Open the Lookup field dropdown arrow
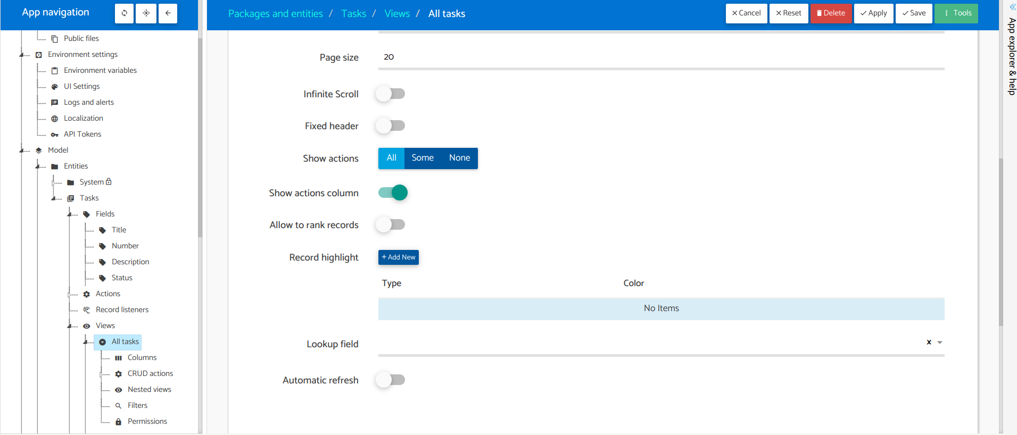This screenshot has width=1017, height=435. [940, 342]
